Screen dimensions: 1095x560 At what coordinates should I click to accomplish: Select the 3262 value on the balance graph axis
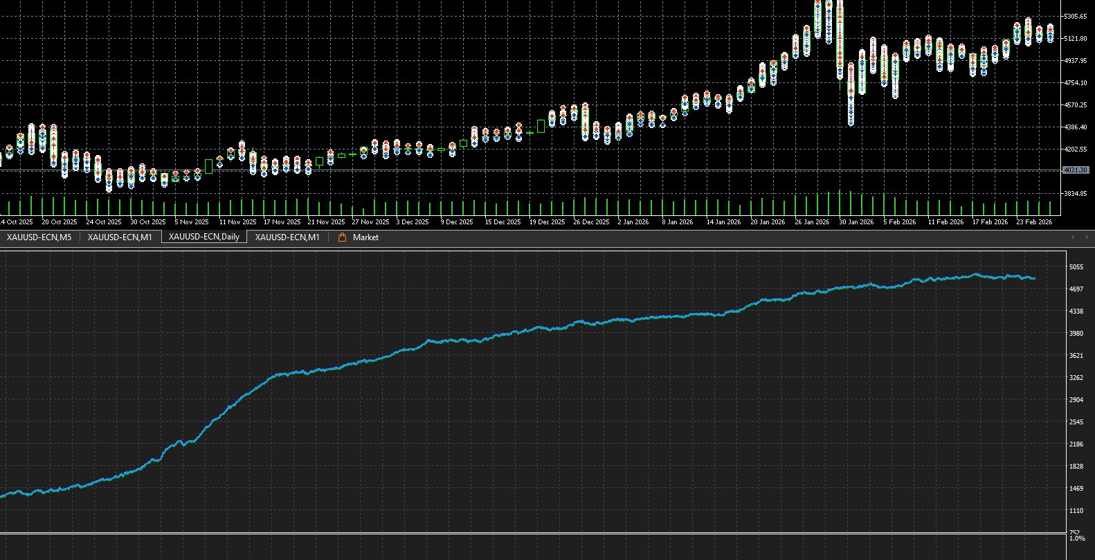[1076, 378]
